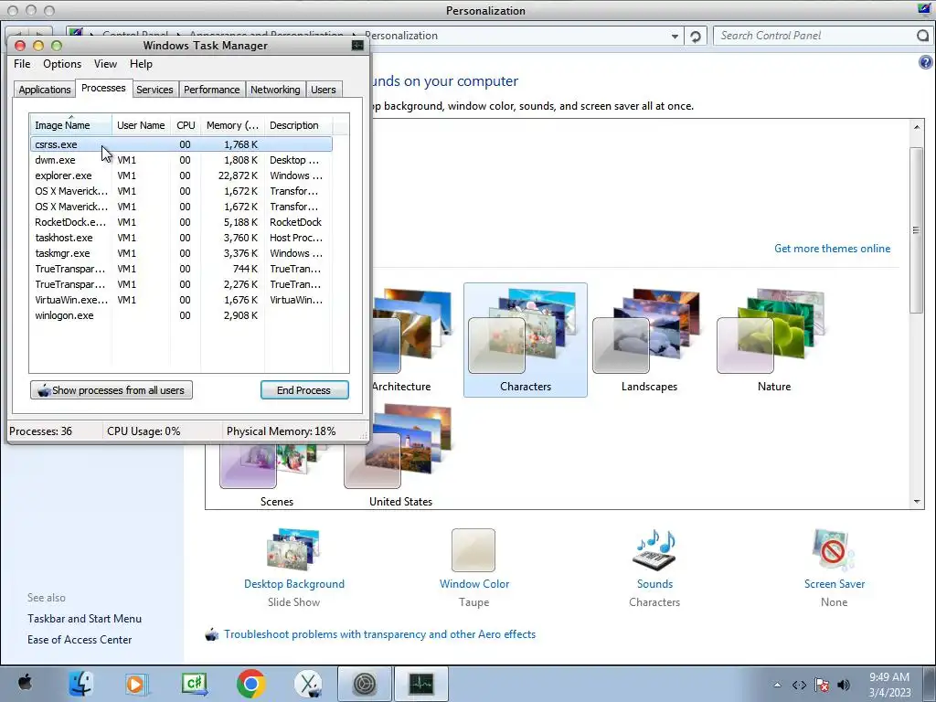Sort processes by Description column

point(298,125)
